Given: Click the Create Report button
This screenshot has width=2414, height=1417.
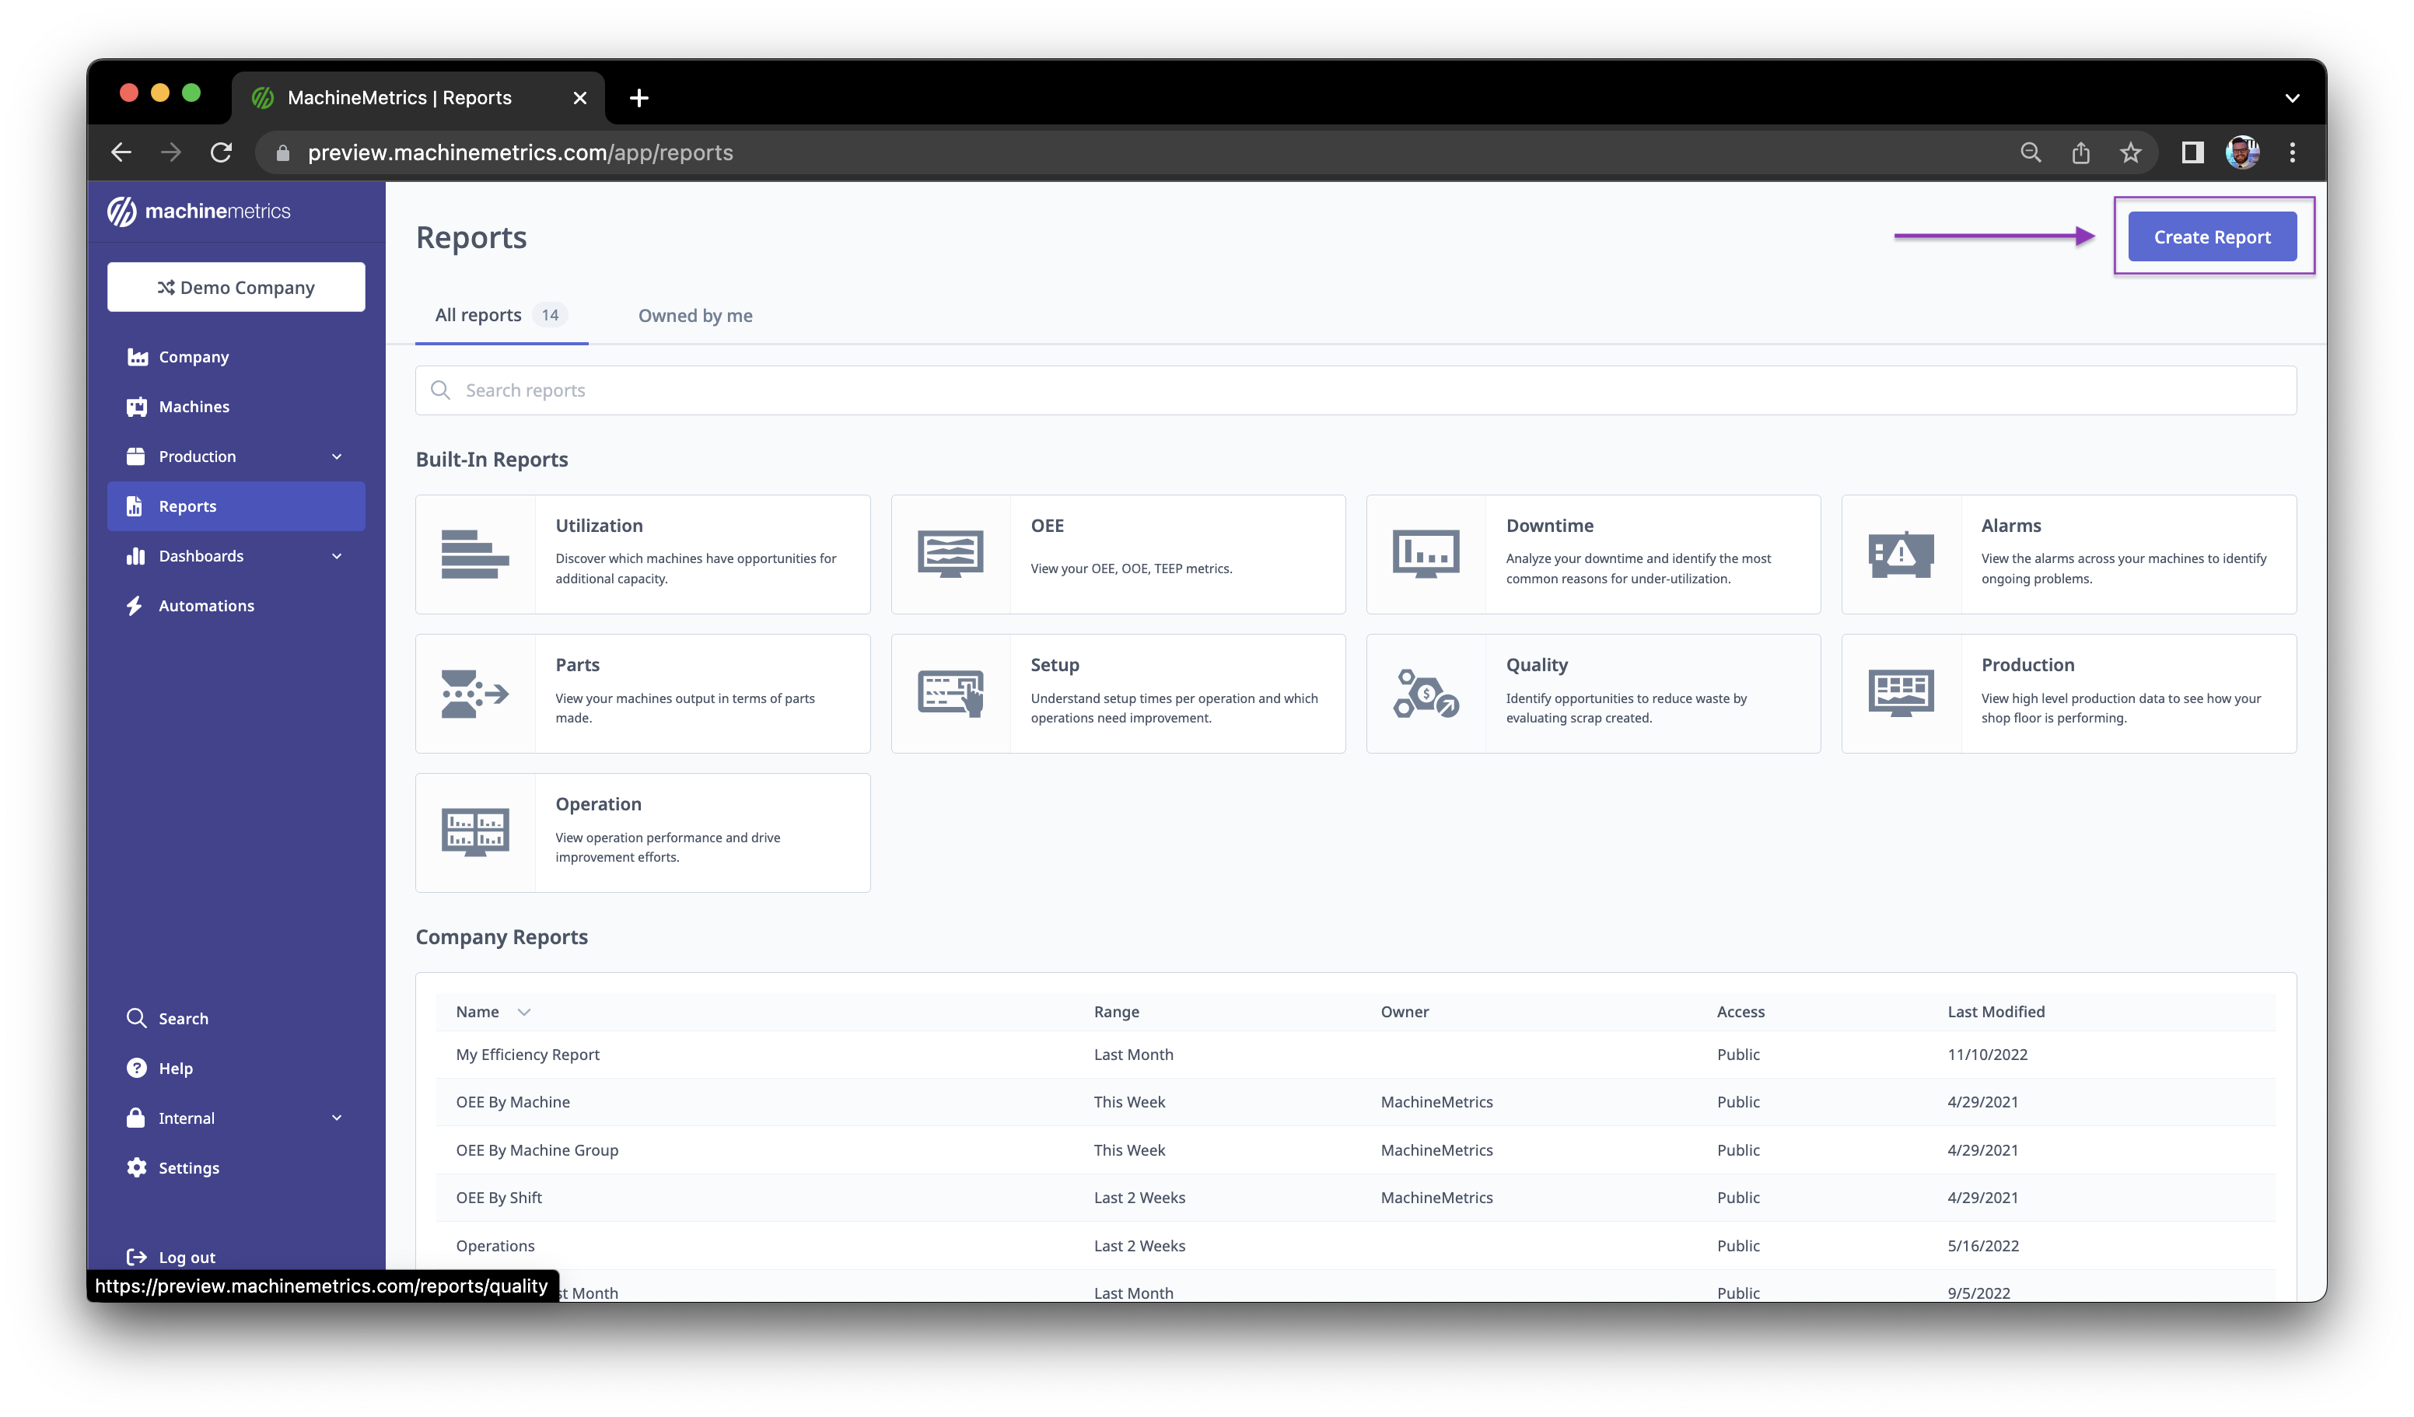Looking at the screenshot, I should pyautogui.click(x=2211, y=236).
